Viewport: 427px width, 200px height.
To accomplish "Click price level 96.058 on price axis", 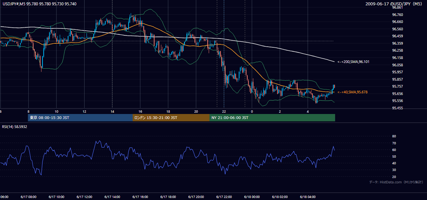I will (398, 65).
